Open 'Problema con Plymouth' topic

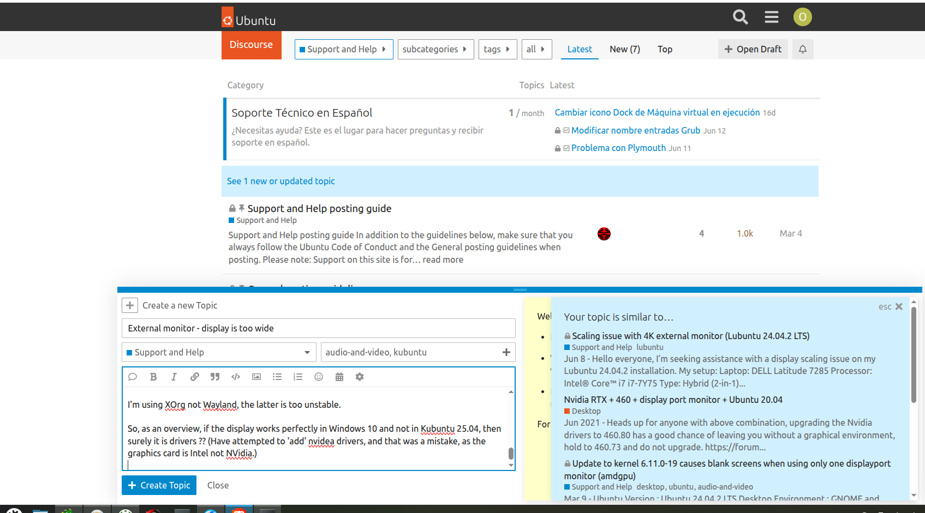[x=618, y=148]
